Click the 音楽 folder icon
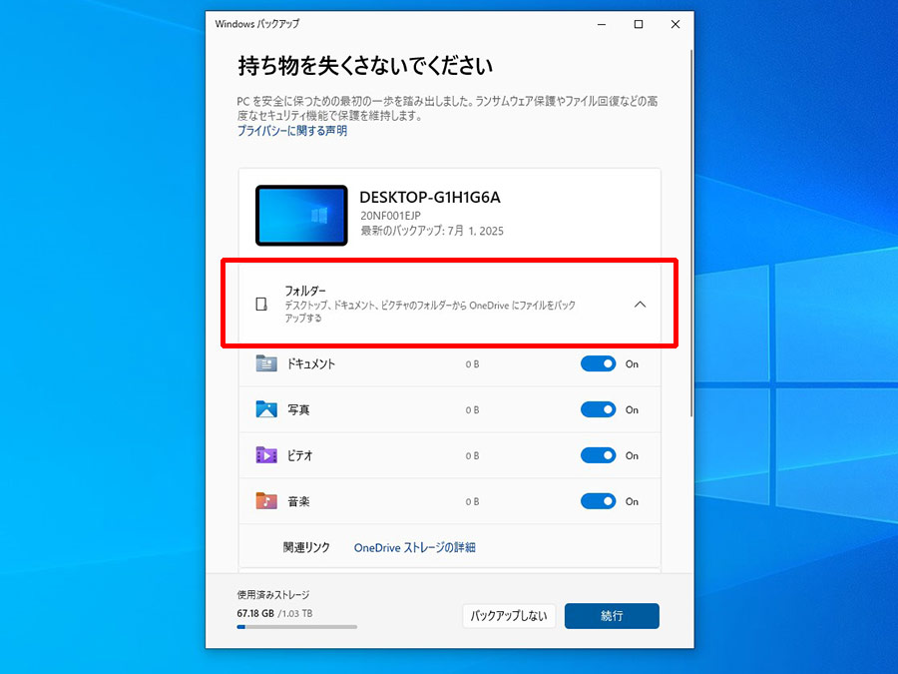 [x=266, y=501]
